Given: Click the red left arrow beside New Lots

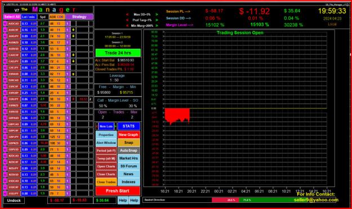Looking at the screenshot, I should pyautogui.click(x=97, y=126).
